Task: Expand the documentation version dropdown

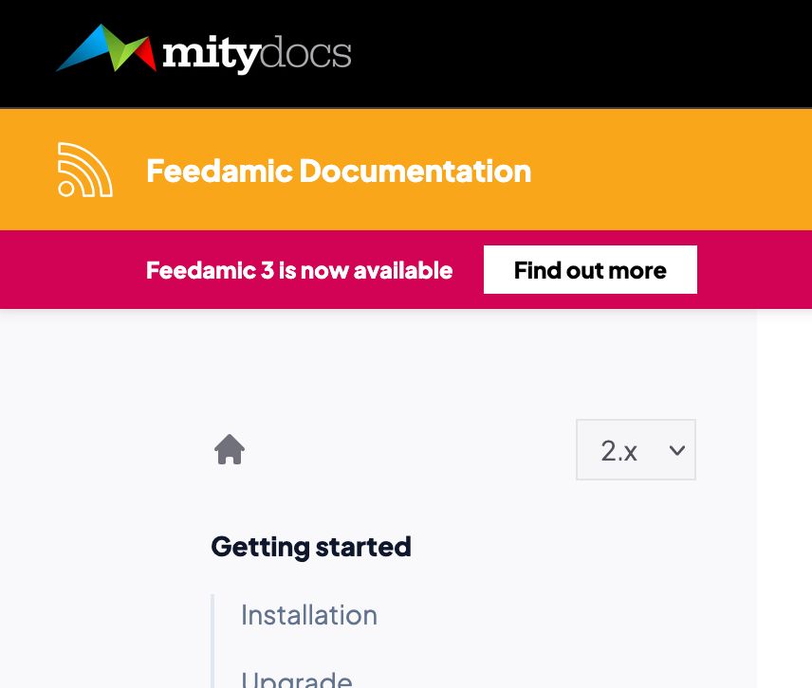Action: point(636,450)
